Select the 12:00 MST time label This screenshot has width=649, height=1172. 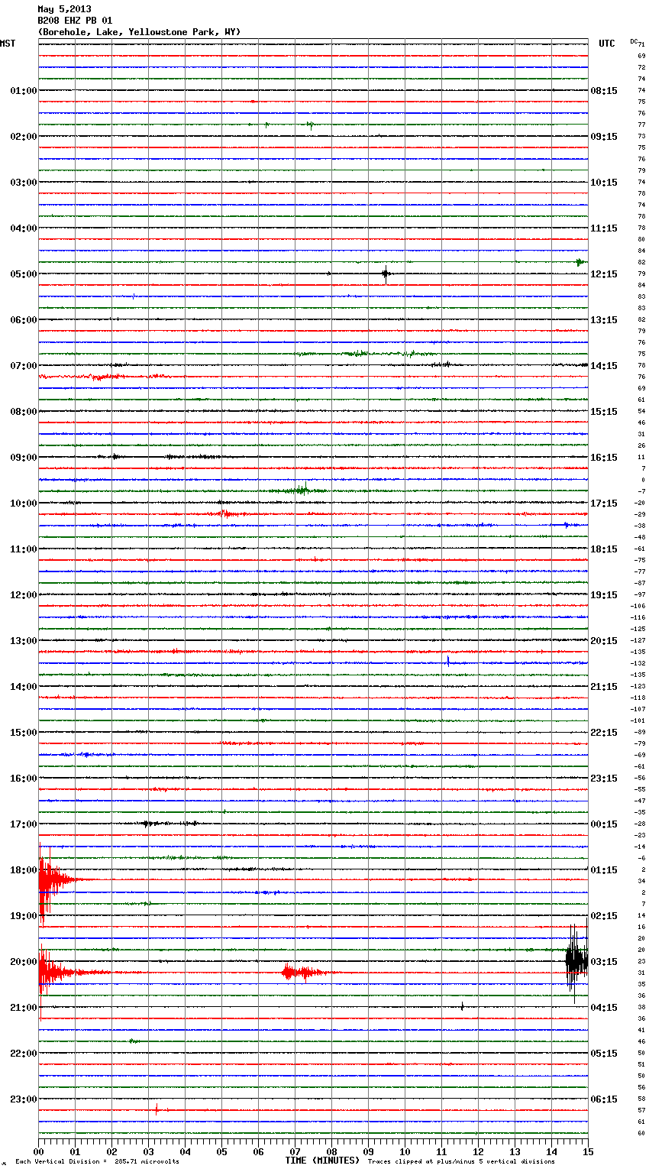pyautogui.click(x=24, y=595)
